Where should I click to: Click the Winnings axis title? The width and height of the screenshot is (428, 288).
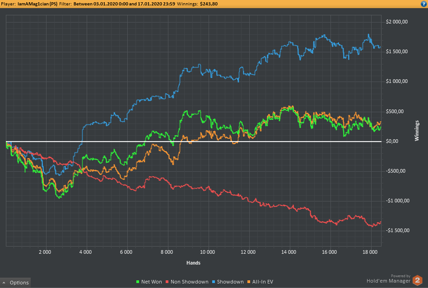tap(417, 131)
